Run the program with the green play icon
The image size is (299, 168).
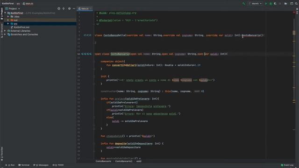(266, 3)
